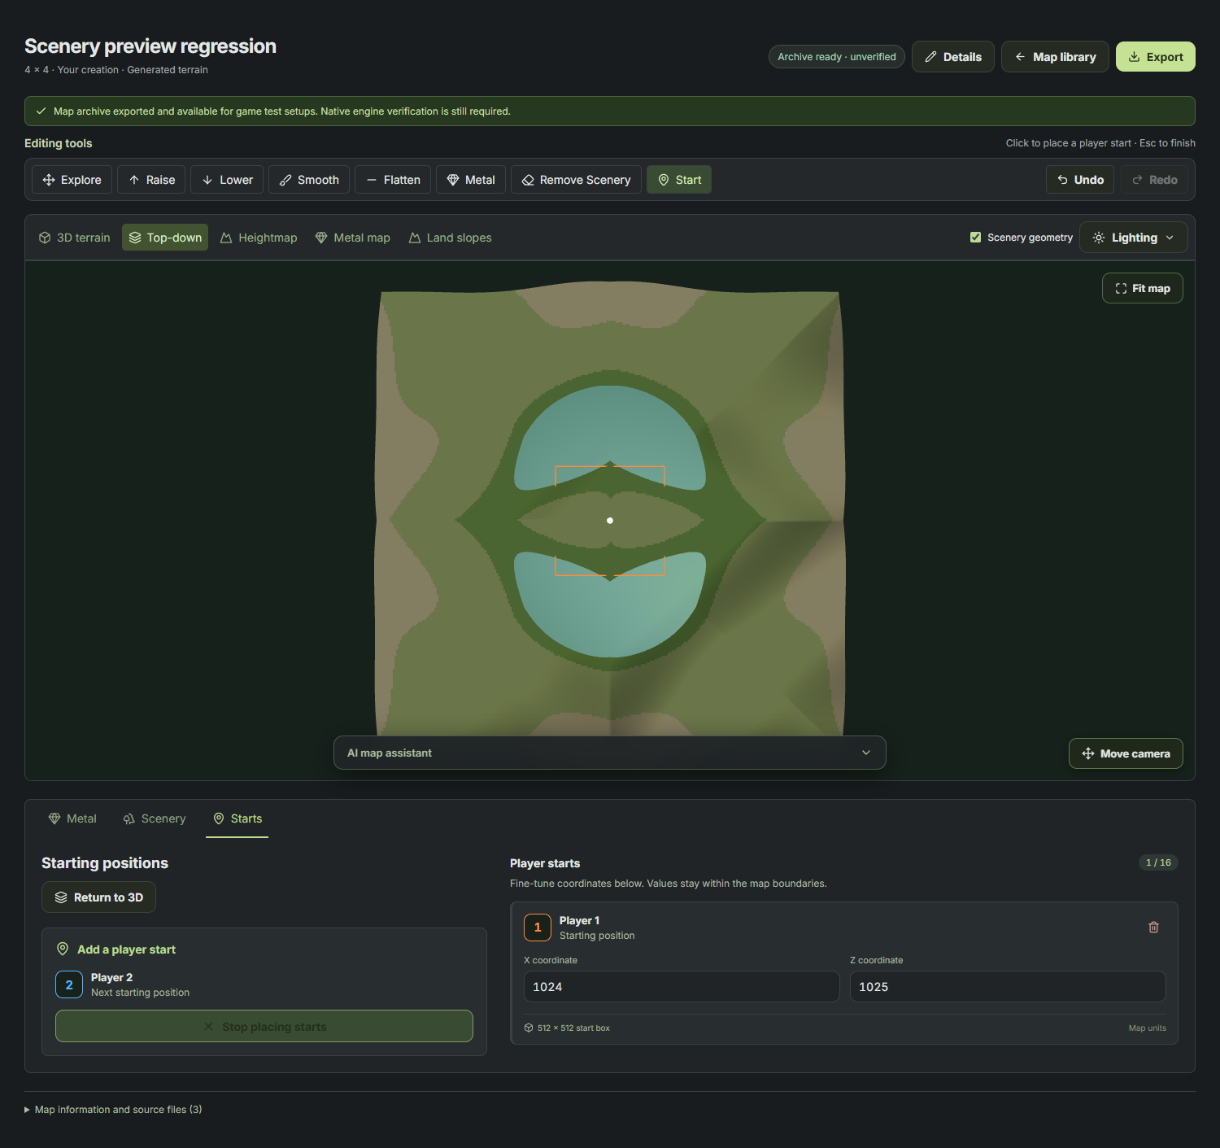Open map Details editor
The image size is (1220, 1148).
tap(953, 57)
